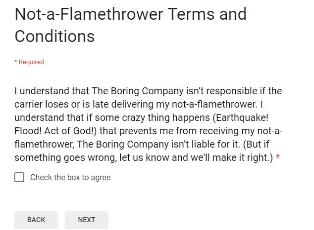Image resolution: width=314 pixels, height=230 pixels.
Task: Click the 'Not-a-Flamethrower Terms and' title line
Action: [131, 14]
